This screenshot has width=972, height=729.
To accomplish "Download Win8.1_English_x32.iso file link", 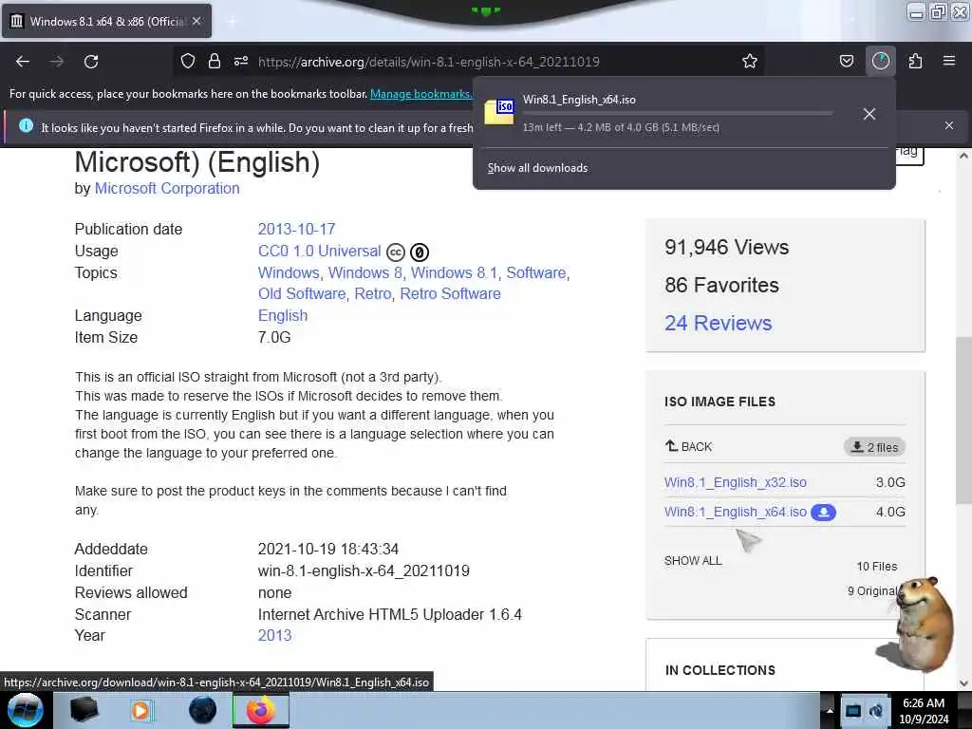I will pyautogui.click(x=736, y=482).
